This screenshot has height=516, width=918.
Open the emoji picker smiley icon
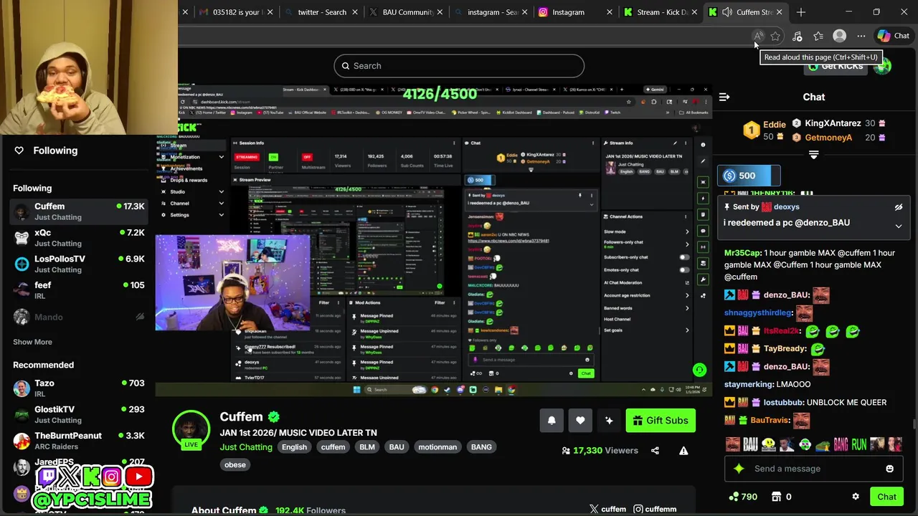point(889,469)
